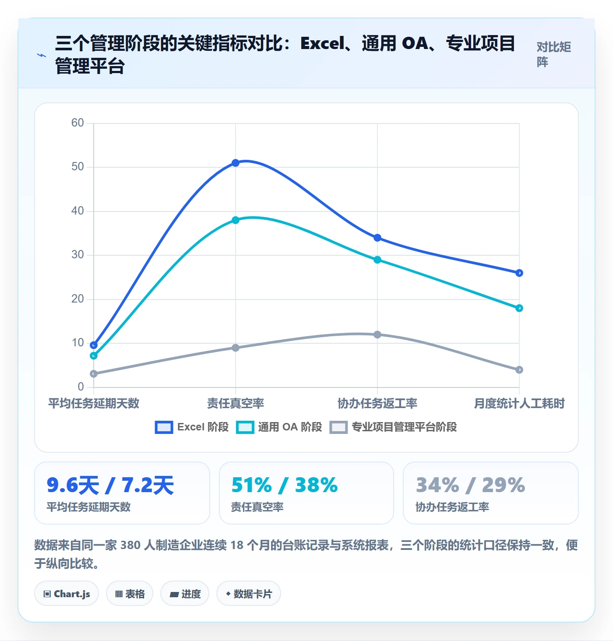This screenshot has width=613, height=641.
Task: Click the Excel data point at 责任真空率
Action: (236, 163)
